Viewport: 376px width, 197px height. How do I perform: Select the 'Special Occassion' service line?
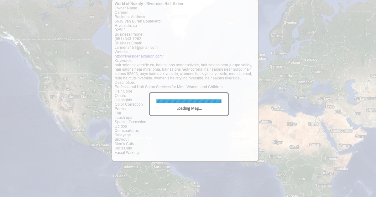point(130,122)
